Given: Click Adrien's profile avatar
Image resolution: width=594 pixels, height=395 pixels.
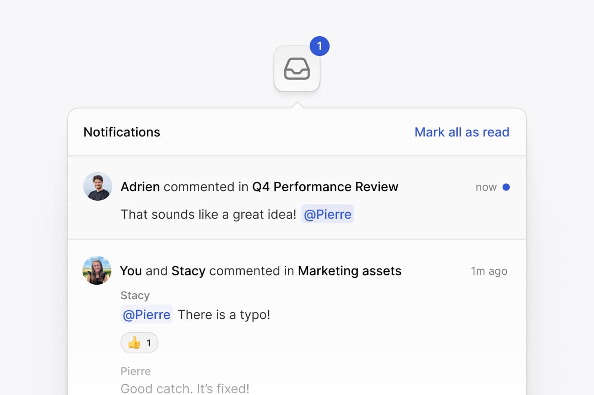Looking at the screenshot, I should (x=98, y=186).
